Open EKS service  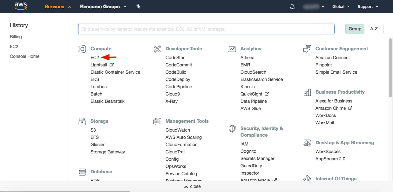coord(95,79)
